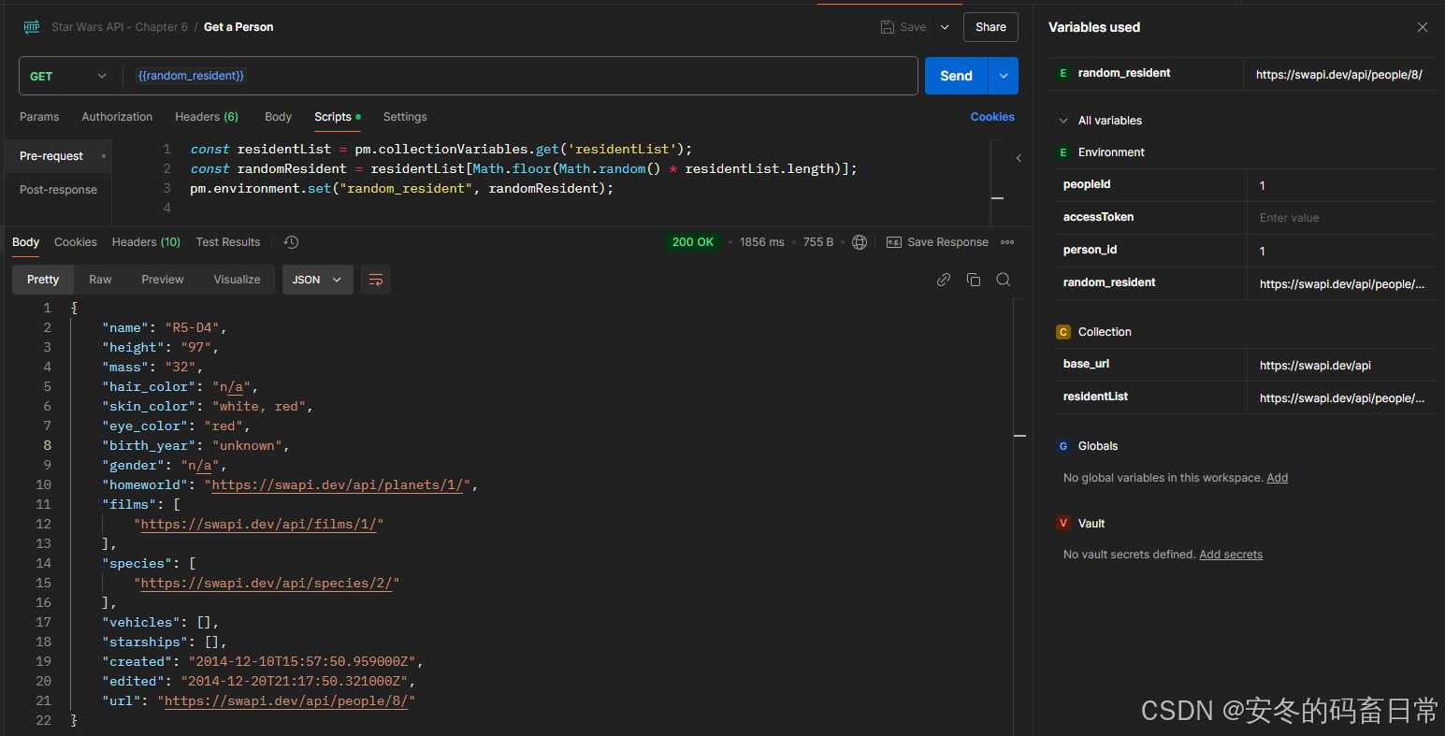Click the response history clock icon
Screen dimensions: 1445x736
click(291, 242)
